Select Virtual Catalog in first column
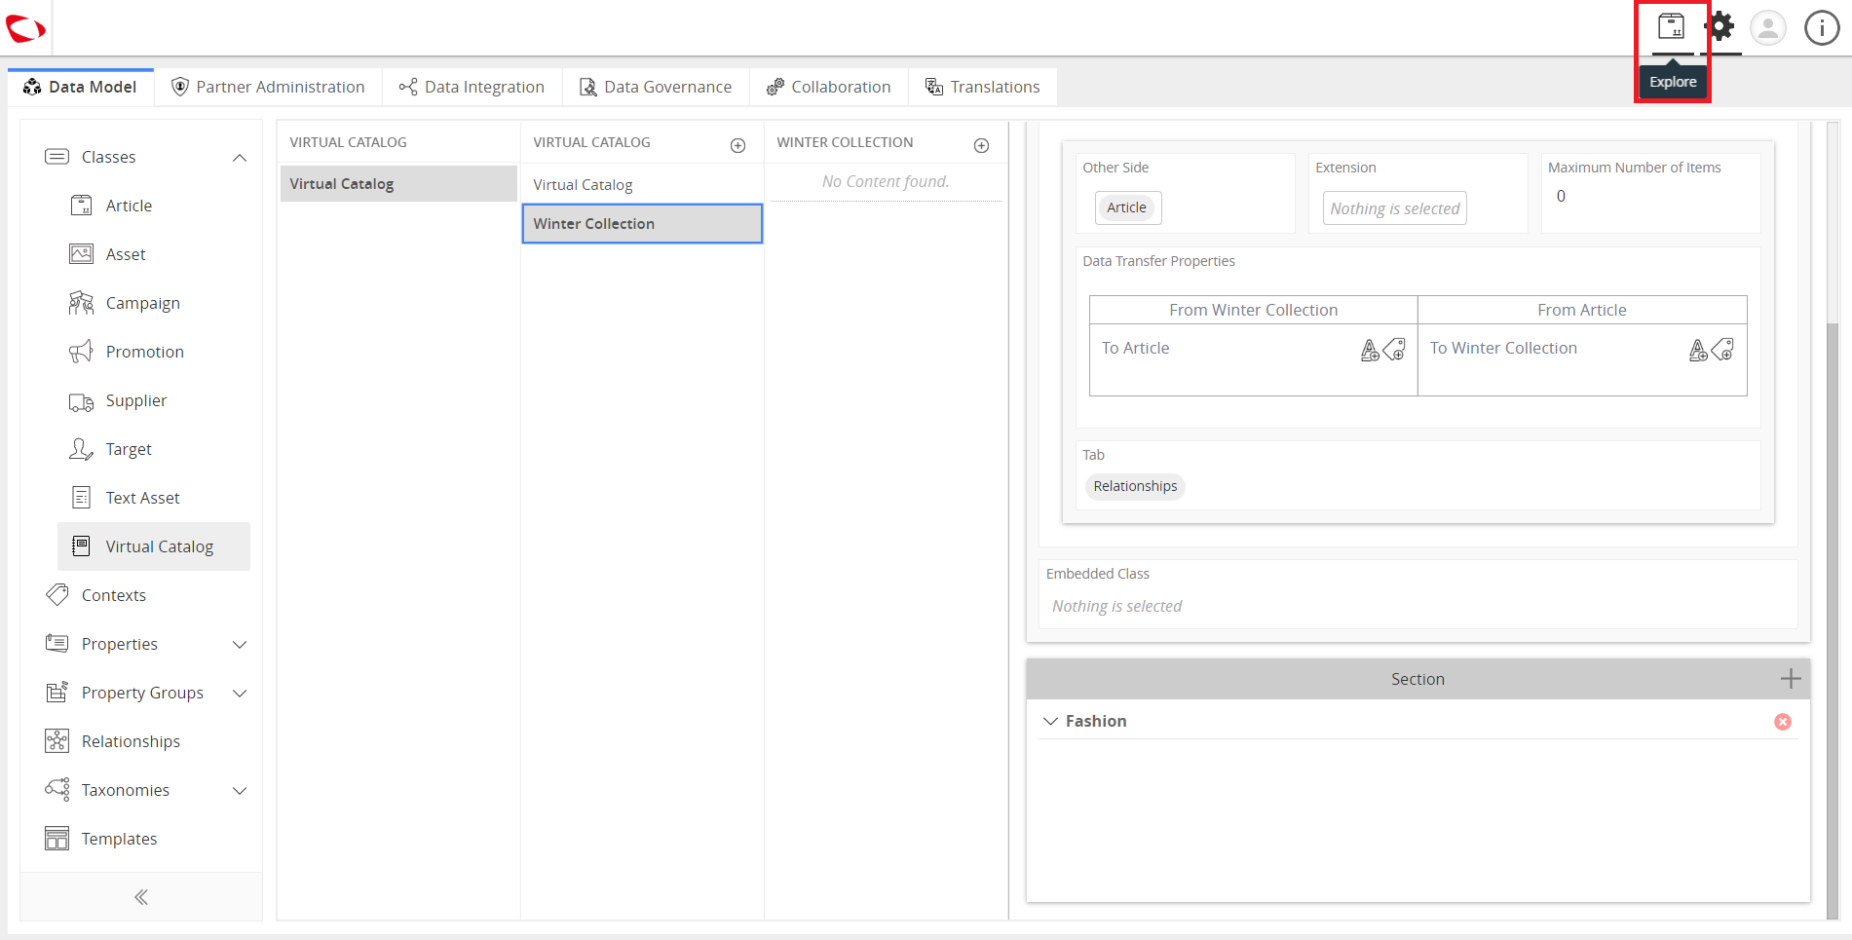Image resolution: width=1852 pixels, height=940 pixels. tap(398, 183)
